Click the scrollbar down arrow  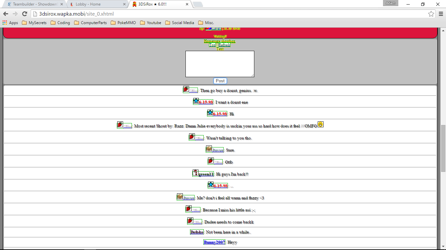pos(443,247)
